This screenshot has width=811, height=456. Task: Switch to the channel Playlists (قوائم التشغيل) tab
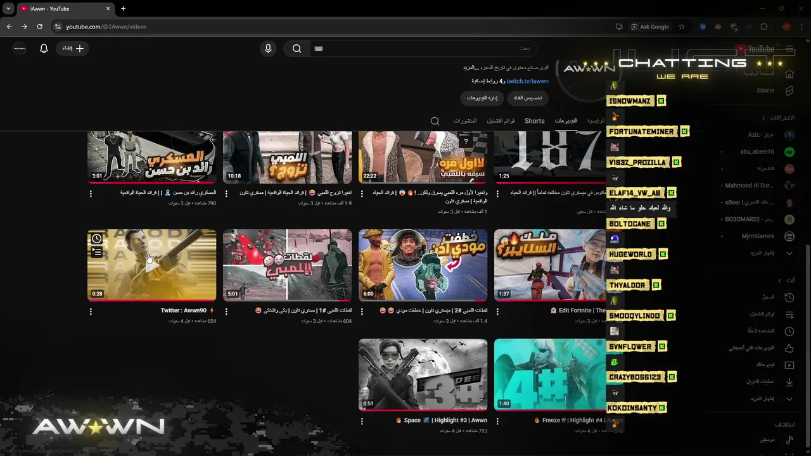coord(501,121)
